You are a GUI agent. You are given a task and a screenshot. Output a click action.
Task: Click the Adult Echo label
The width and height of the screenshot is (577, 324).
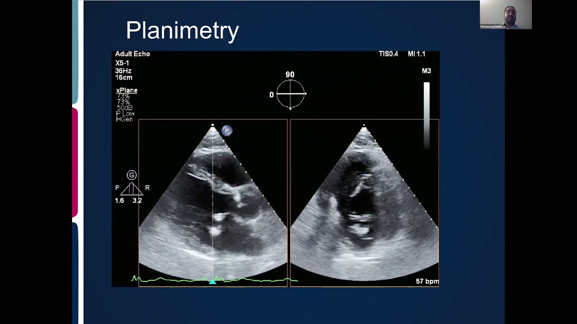133,54
